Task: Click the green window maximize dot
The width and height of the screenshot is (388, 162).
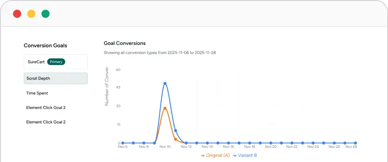Action: click(x=46, y=14)
